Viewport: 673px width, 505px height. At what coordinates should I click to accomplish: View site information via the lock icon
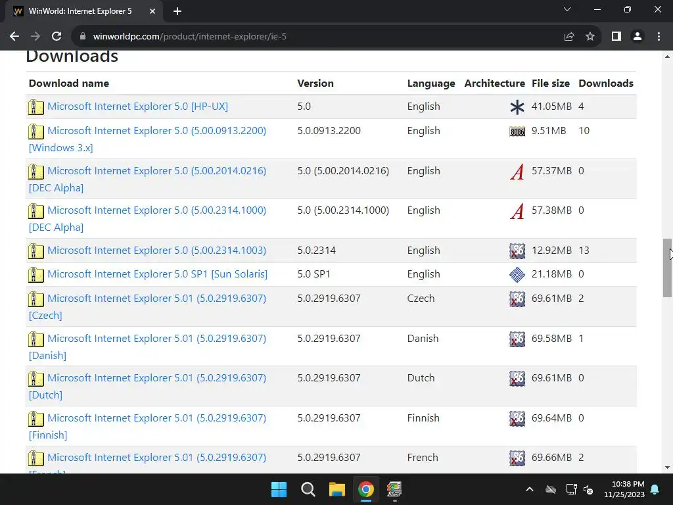click(x=83, y=37)
